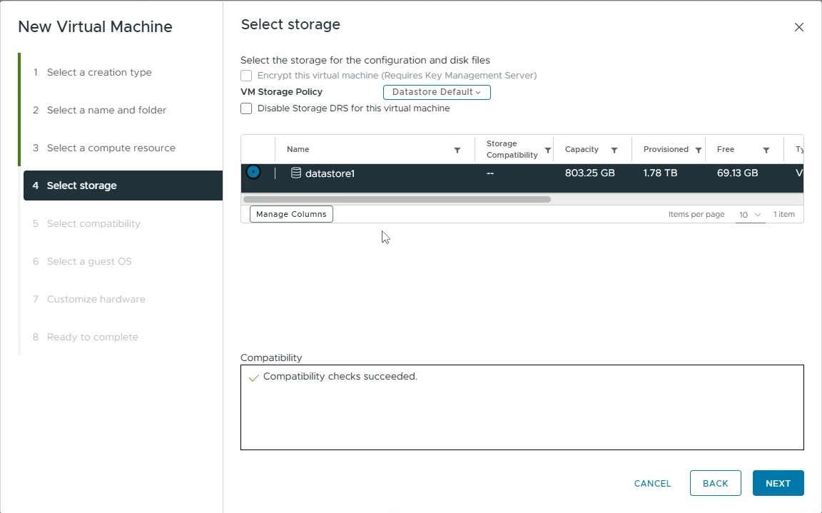Open the Datastore Default storage policy dropdown
Screen dimensions: 822x513
click(436, 92)
